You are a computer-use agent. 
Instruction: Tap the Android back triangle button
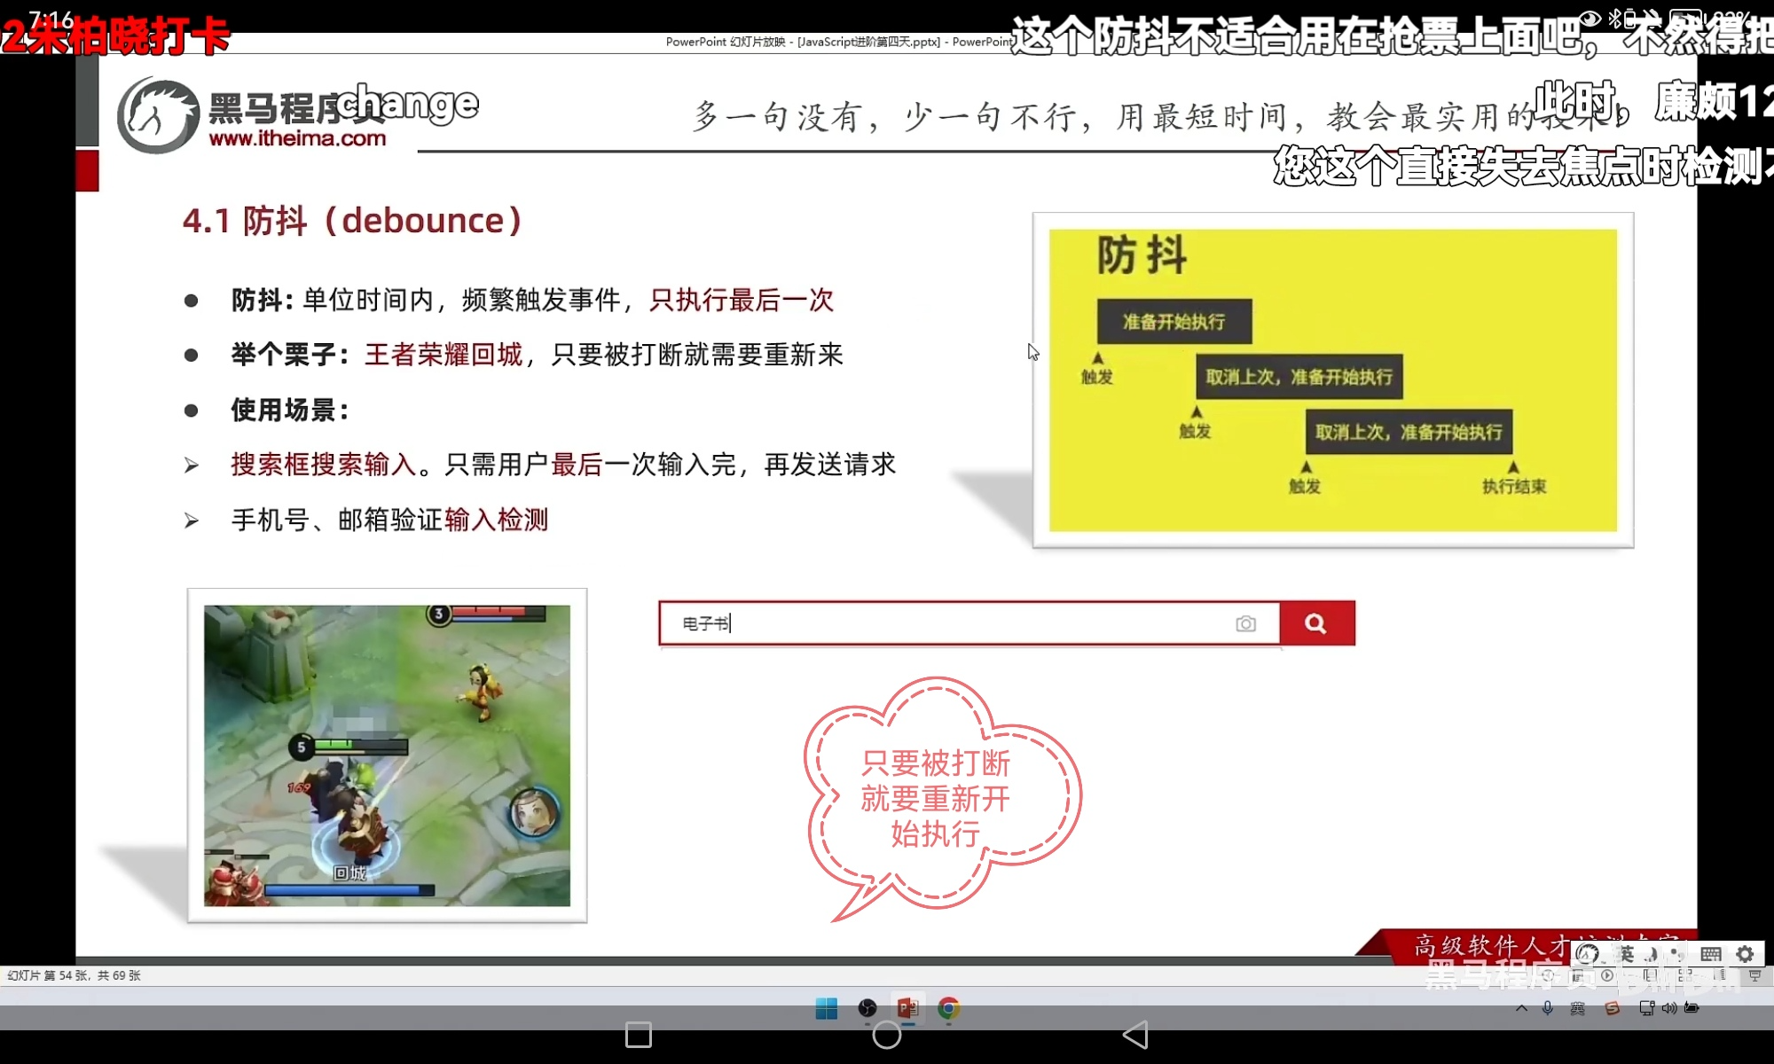[1135, 1035]
